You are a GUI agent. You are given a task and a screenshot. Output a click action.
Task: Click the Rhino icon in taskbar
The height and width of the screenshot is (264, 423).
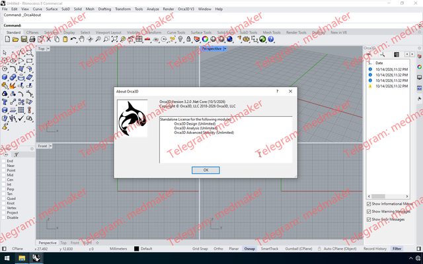click(36, 258)
